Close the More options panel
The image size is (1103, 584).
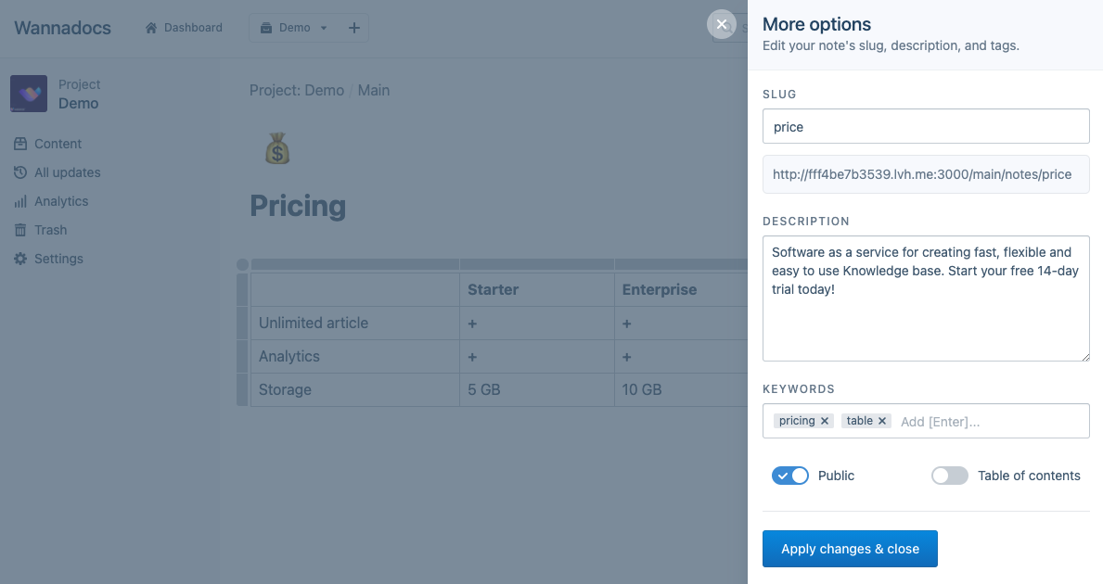click(x=722, y=24)
